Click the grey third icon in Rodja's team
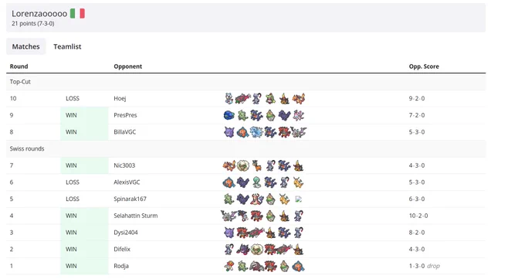525x279 pixels. pos(256,266)
